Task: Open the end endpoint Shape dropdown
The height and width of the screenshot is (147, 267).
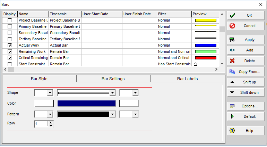Action: (135, 93)
